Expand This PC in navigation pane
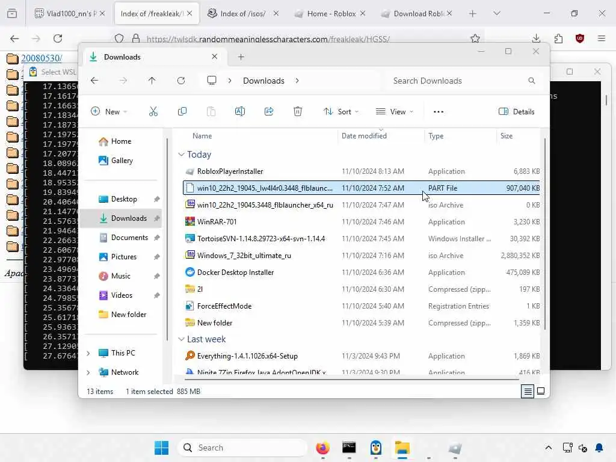Screen dimensions: 616x462 (88, 353)
